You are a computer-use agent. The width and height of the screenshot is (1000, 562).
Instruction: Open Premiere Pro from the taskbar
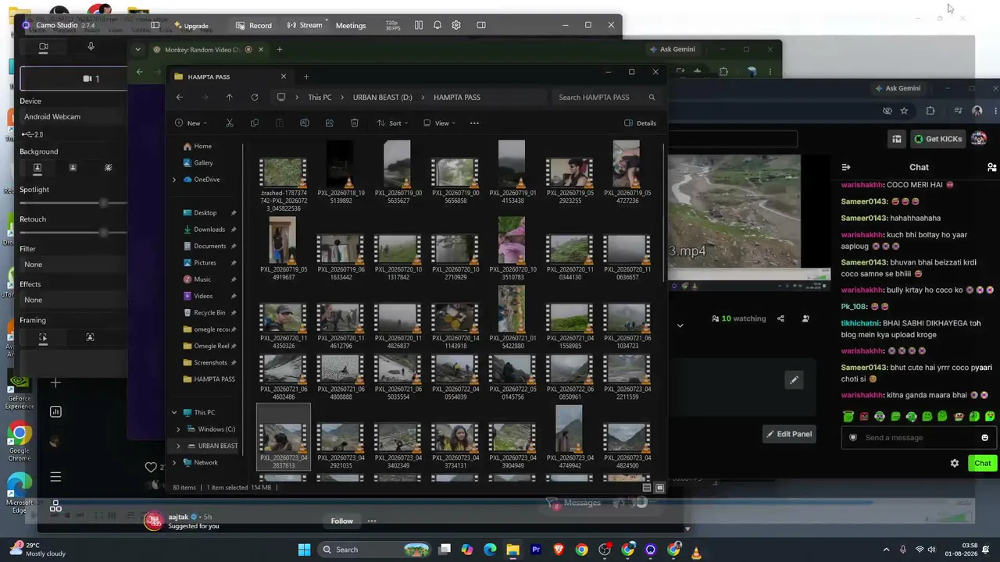tap(536, 550)
